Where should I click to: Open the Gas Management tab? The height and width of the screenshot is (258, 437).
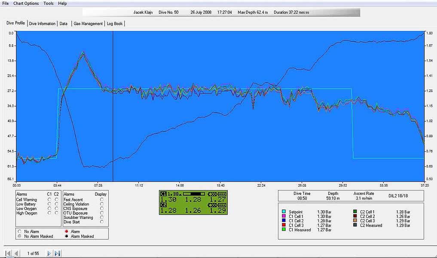pyautogui.click(x=88, y=24)
